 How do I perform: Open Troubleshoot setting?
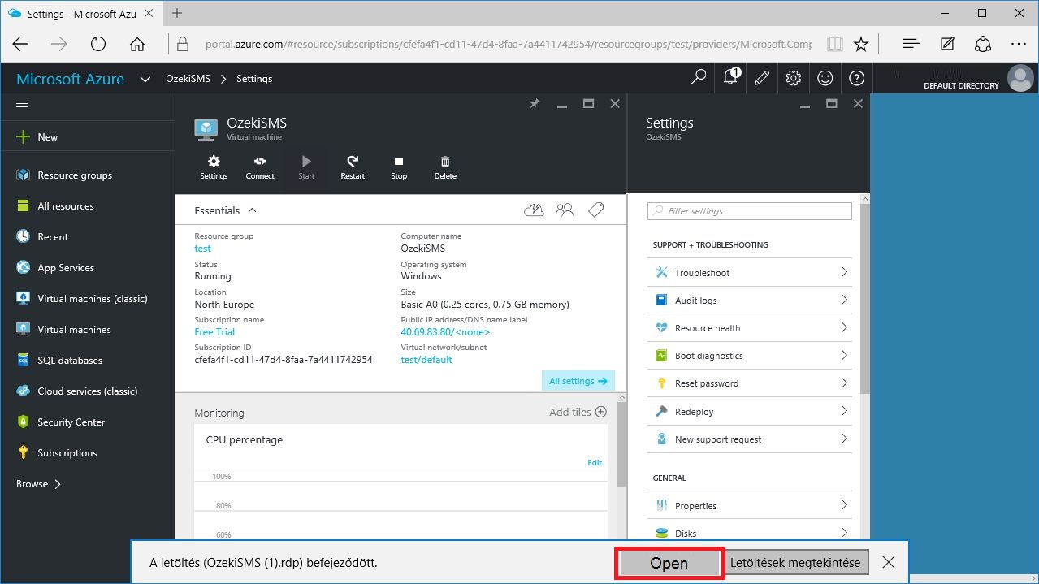749,273
